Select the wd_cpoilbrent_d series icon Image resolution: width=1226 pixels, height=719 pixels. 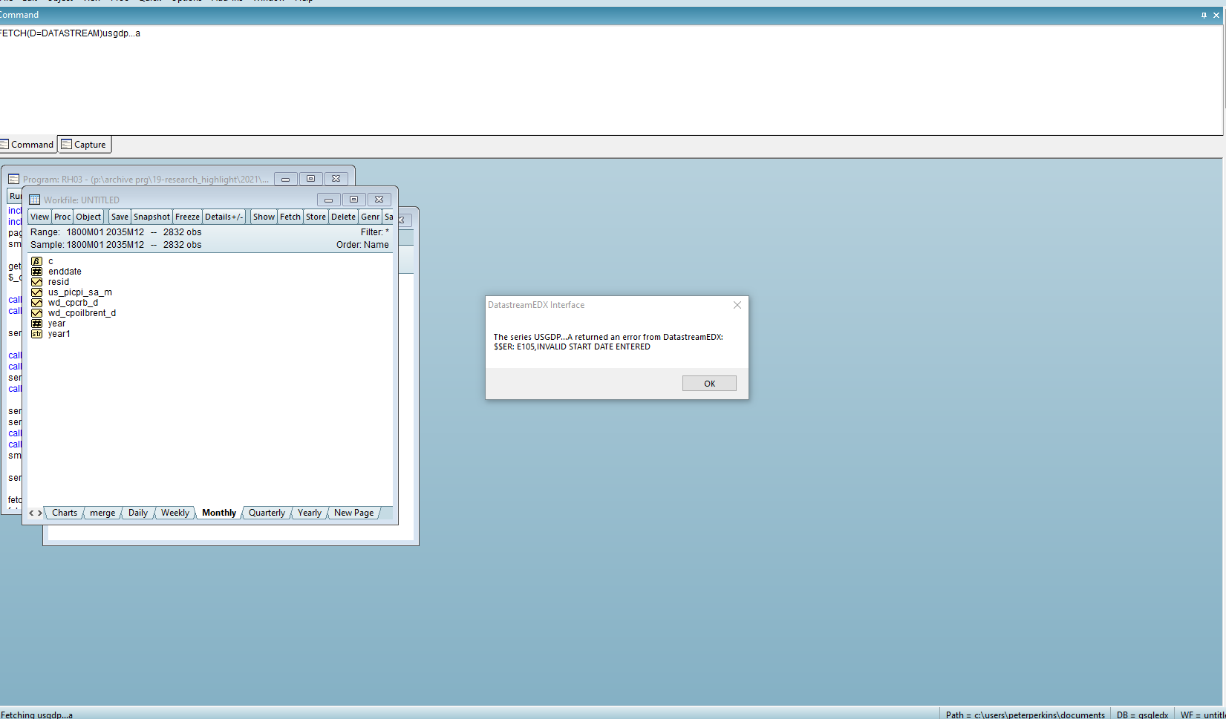(x=36, y=313)
